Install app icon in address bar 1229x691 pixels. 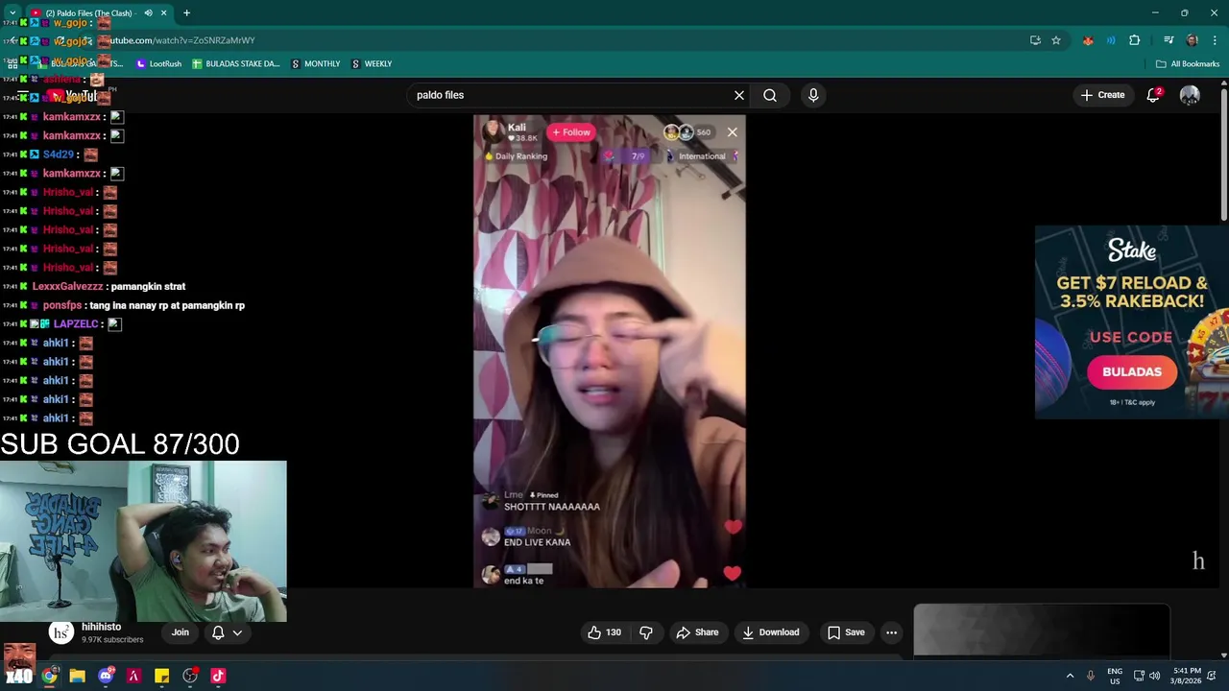tap(1035, 40)
